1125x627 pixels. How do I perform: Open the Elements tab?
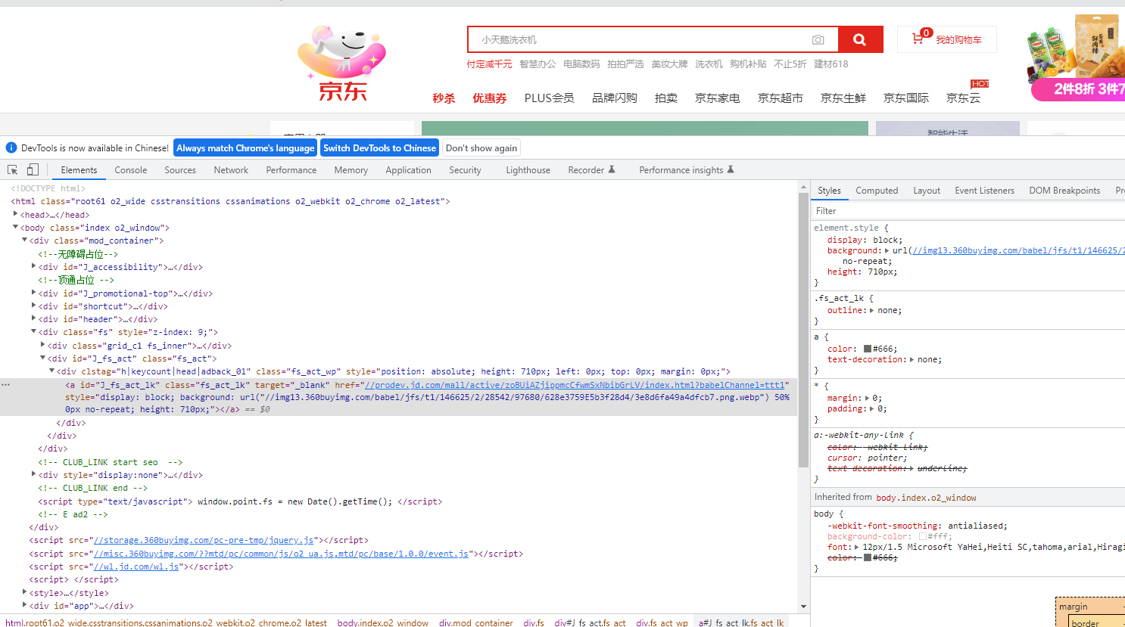(x=79, y=170)
